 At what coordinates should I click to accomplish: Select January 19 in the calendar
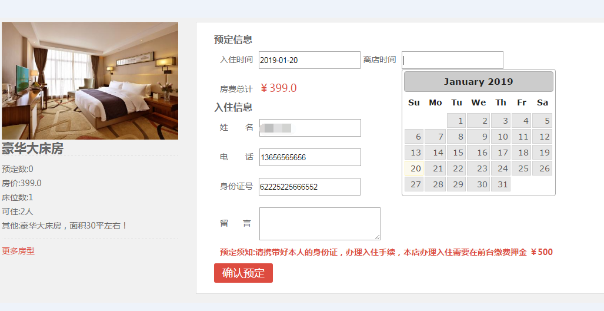pos(542,153)
